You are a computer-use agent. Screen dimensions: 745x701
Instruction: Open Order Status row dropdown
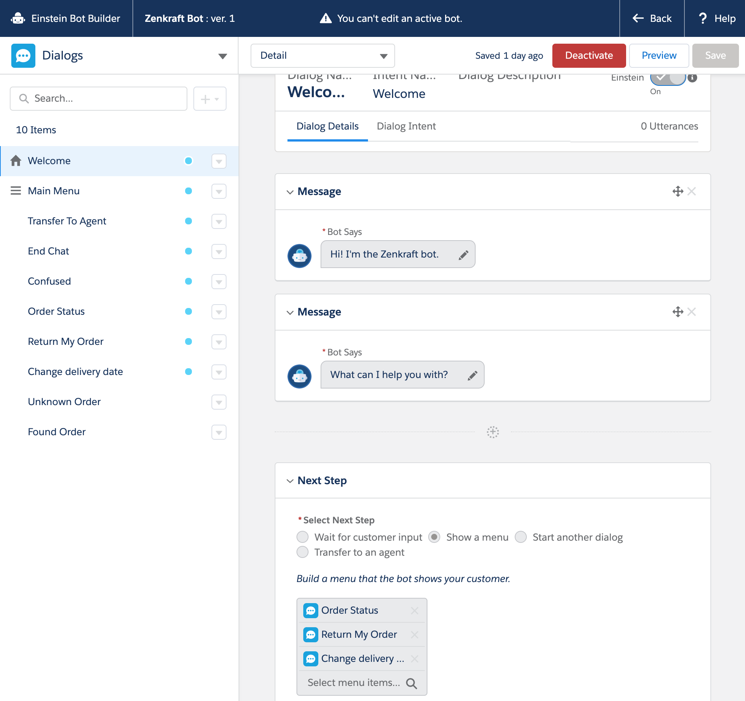(x=219, y=312)
